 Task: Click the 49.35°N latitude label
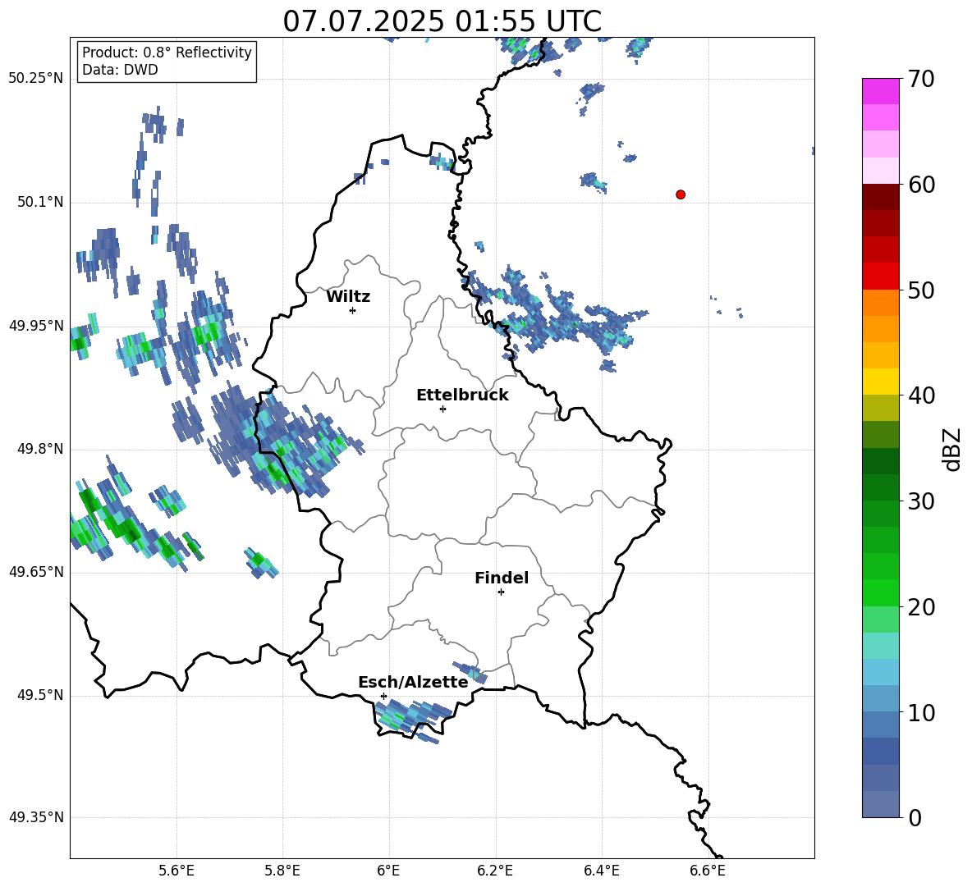pyautogui.click(x=36, y=817)
